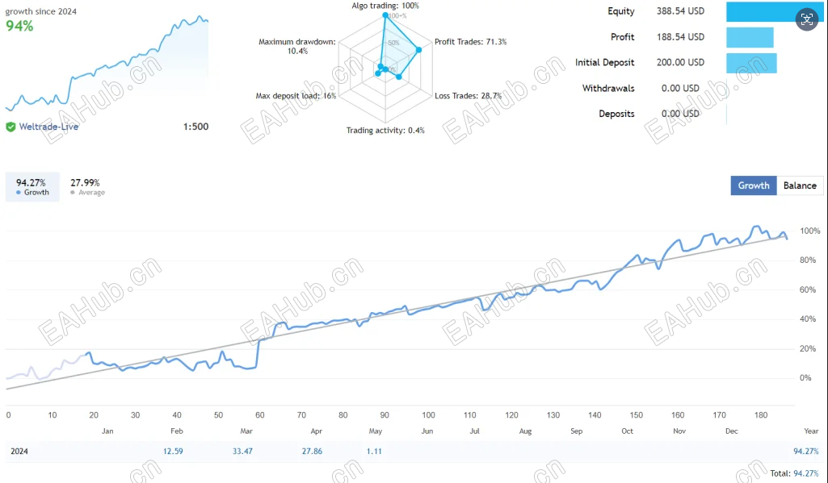The image size is (828, 483).
Task: Click the Initial Deposit bar
Action: click(x=751, y=63)
